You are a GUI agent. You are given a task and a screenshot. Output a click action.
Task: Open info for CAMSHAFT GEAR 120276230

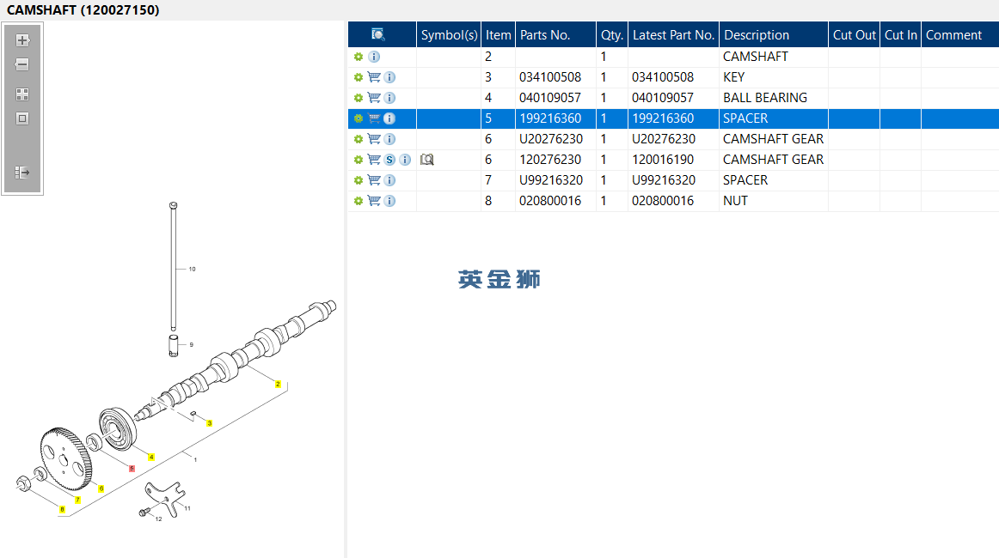[405, 160]
